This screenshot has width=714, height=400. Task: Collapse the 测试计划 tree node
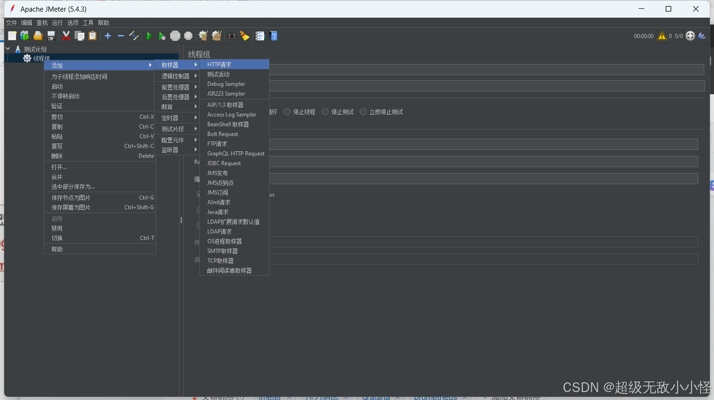8,49
